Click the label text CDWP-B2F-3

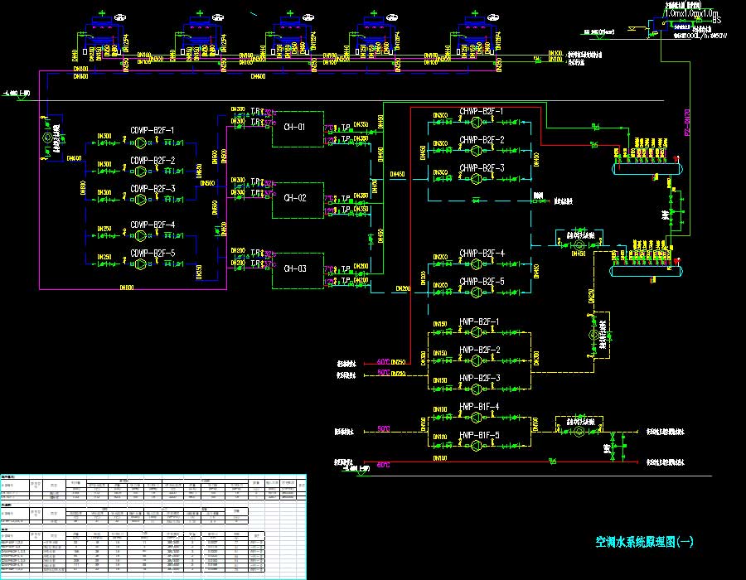tap(153, 189)
